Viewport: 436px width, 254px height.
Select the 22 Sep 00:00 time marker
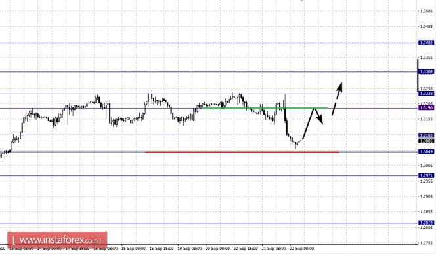pos(301,249)
